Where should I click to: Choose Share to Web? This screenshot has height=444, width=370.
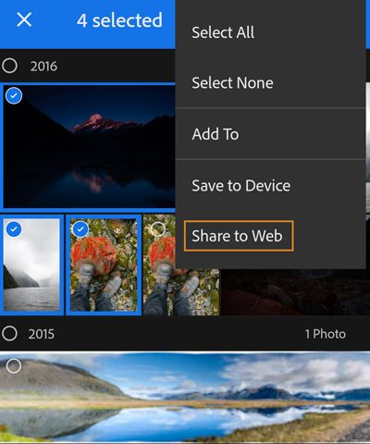239,236
